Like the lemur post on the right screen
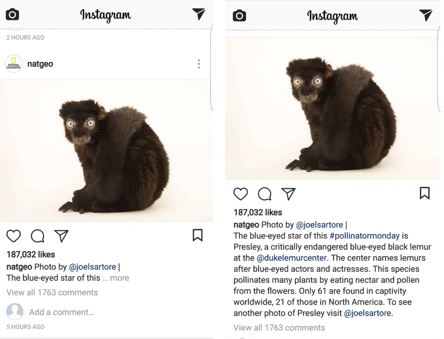Screen dimensions: 444x339 coord(241,194)
